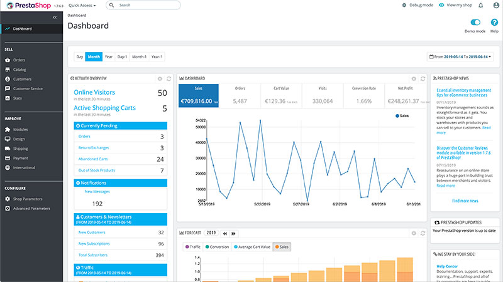Refresh the Forecast panel
Screen dimensions: 503x282
coord(423,233)
